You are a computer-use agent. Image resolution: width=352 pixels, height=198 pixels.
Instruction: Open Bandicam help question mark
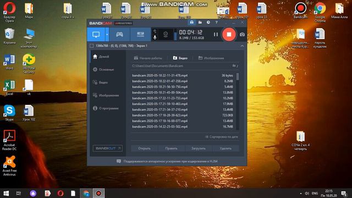[216, 22]
